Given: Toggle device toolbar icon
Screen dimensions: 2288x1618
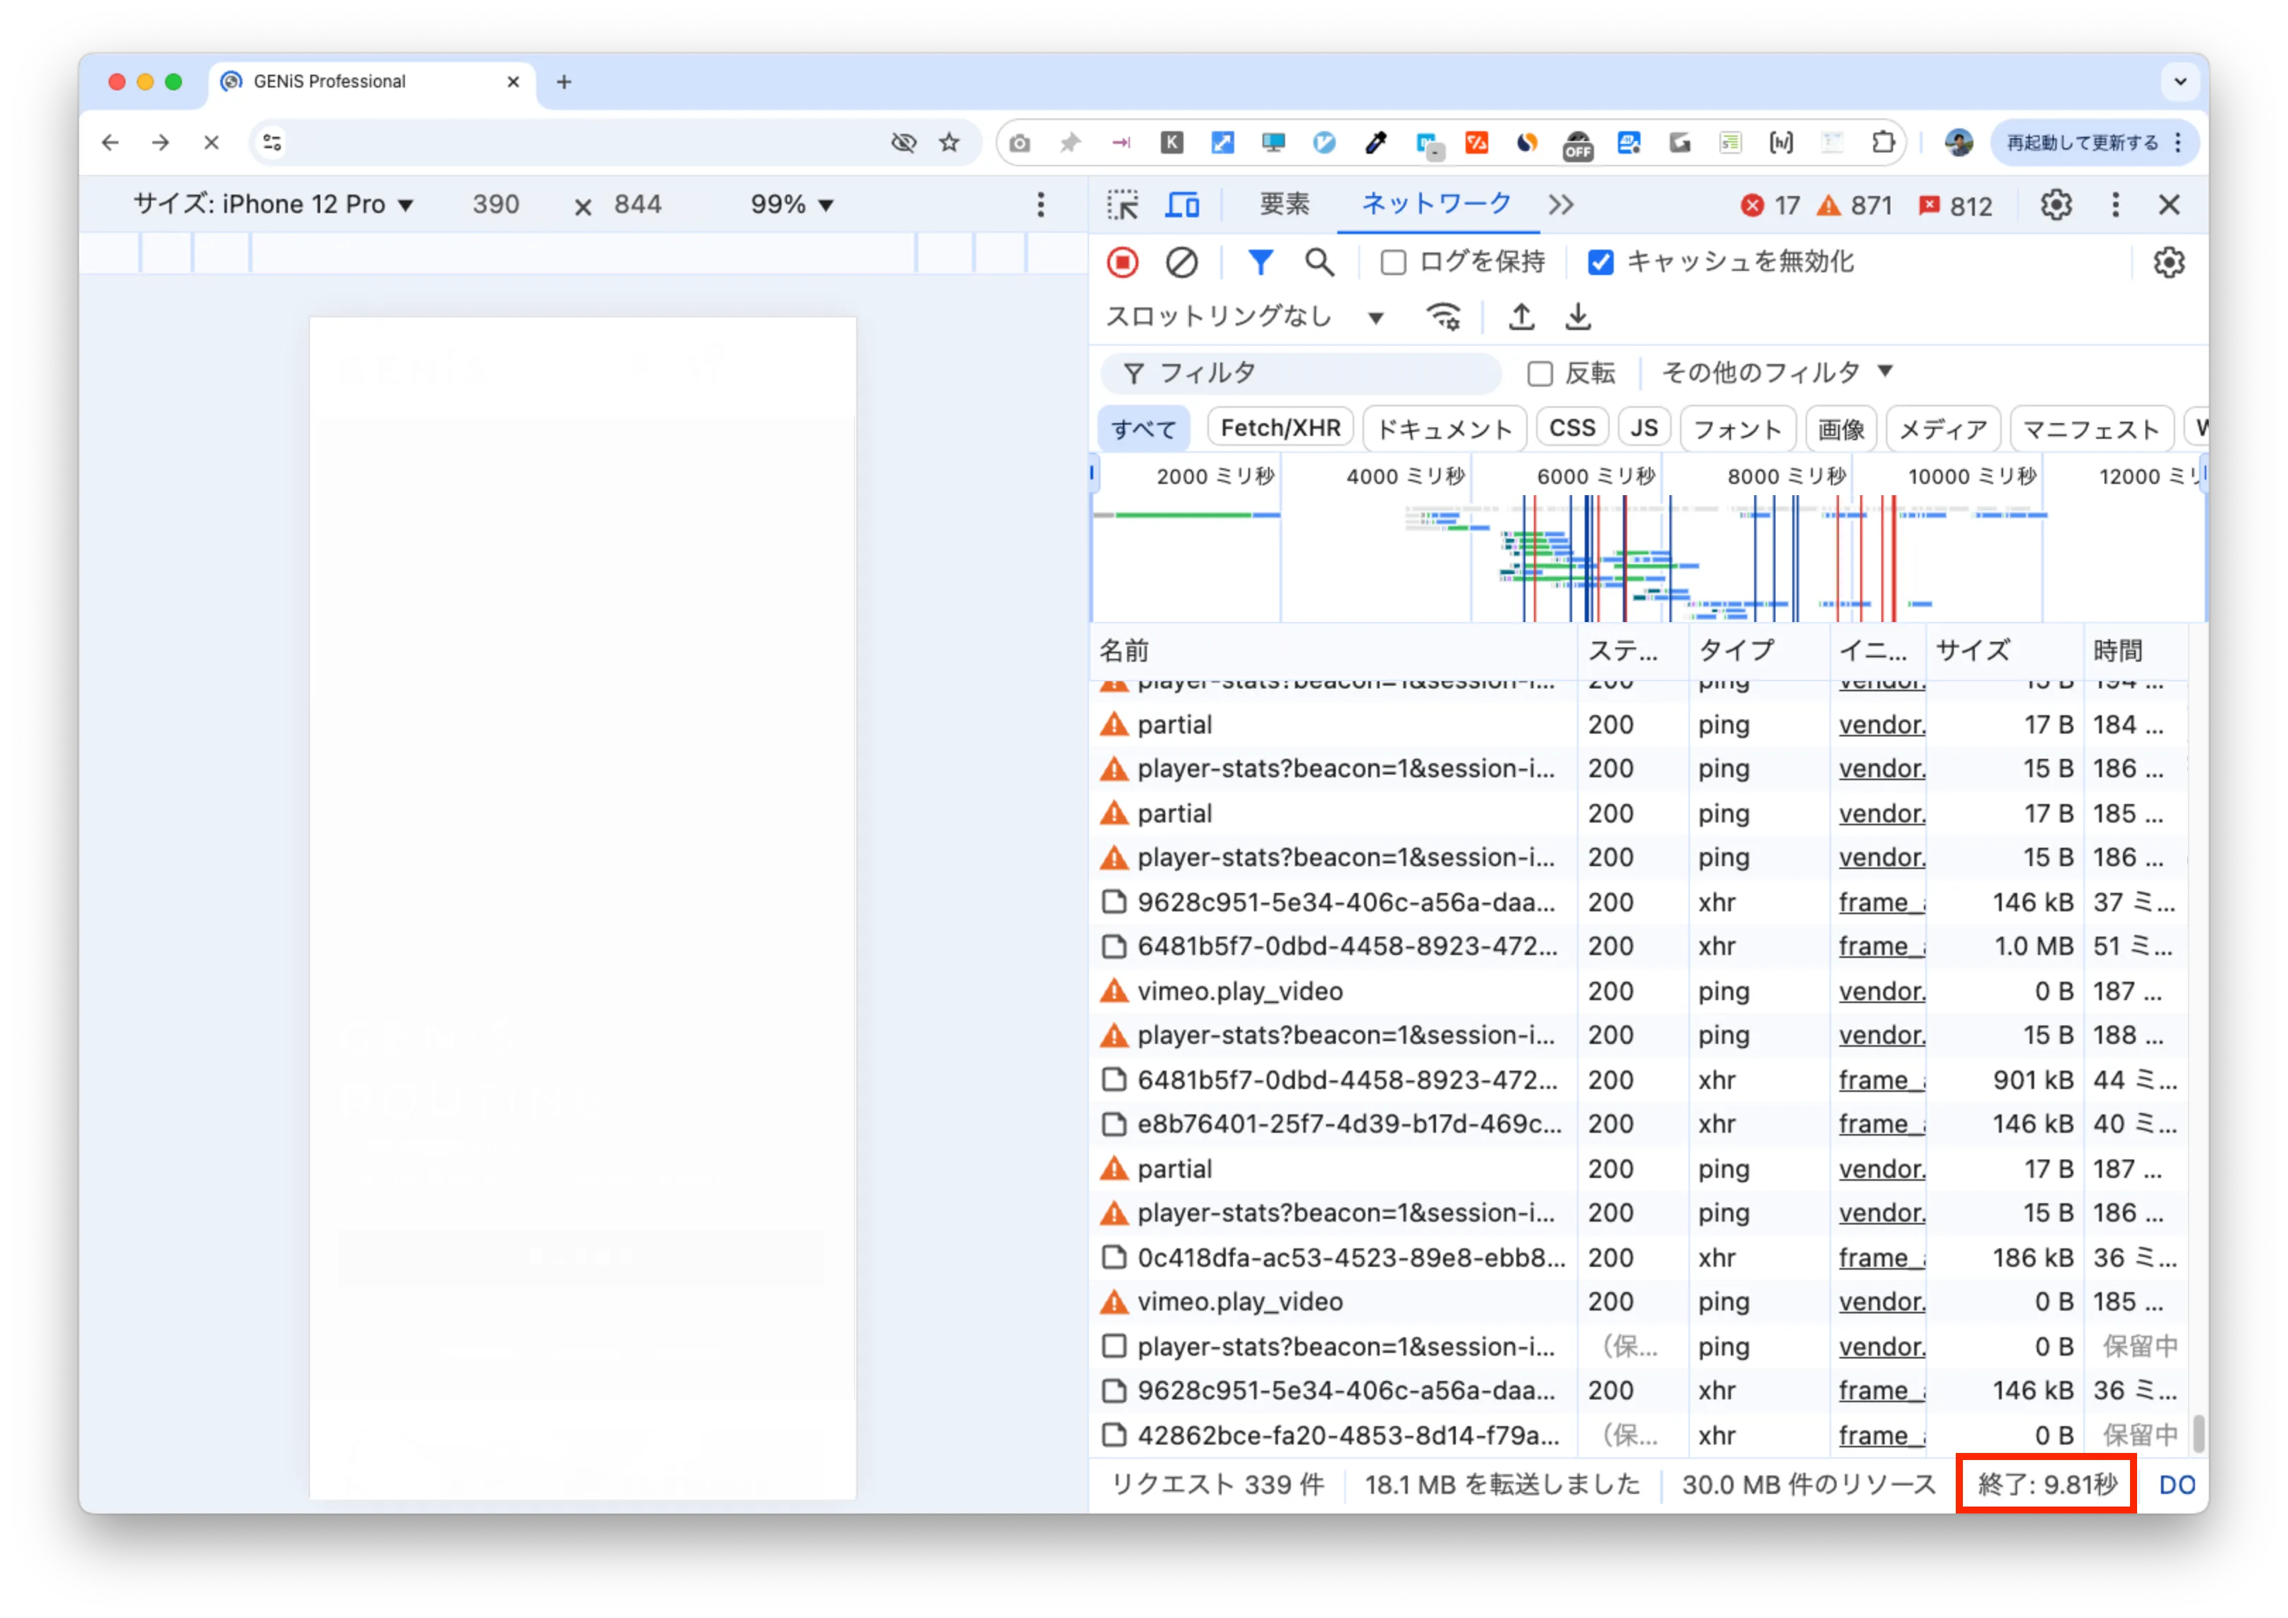Looking at the screenshot, I should tap(1182, 205).
